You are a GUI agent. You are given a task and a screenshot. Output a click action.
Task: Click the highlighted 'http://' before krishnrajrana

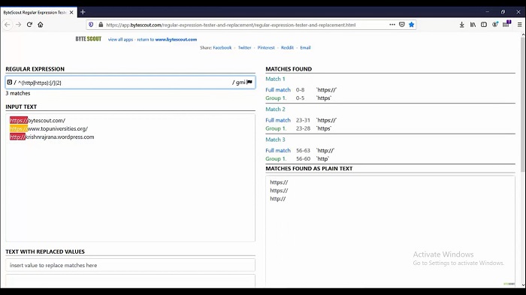pyautogui.click(x=17, y=137)
